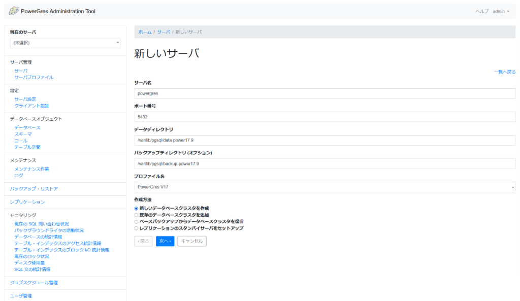
Task: Choose ベースバックアップからデータベースクラスタを復旧 option
Action: tap(136, 222)
